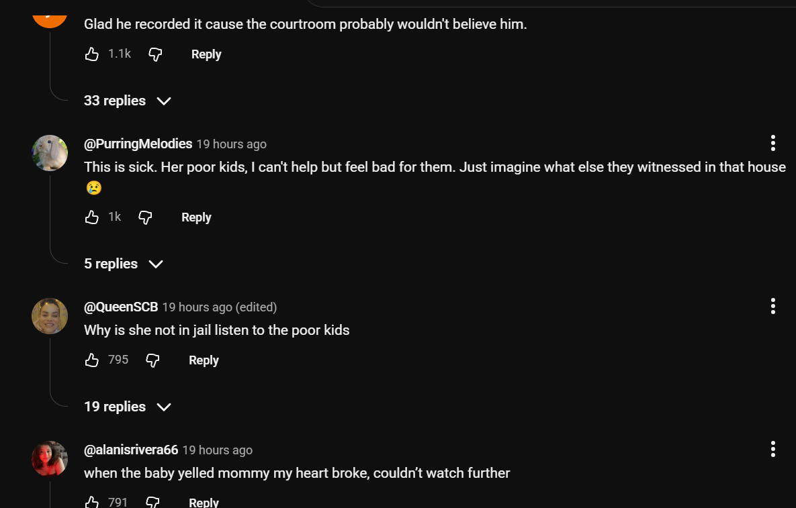Reply to the courtroom recording comment

[206, 54]
